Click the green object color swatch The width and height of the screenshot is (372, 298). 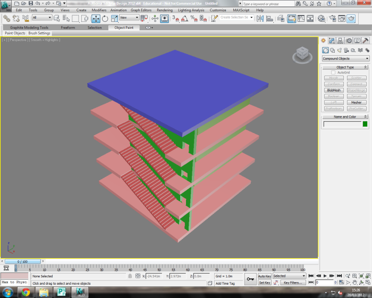(x=365, y=124)
